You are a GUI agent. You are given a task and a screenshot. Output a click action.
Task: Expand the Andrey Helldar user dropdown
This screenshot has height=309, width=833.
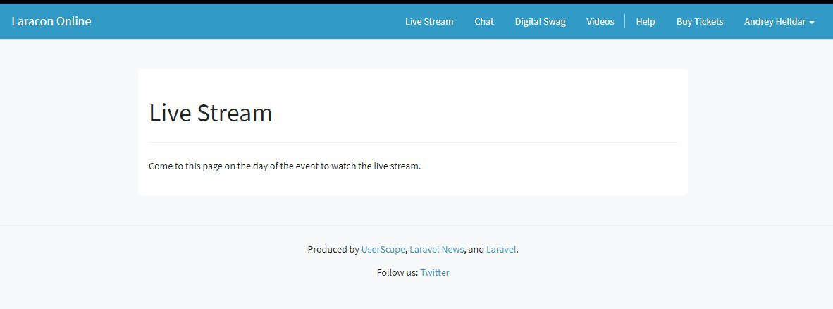pos(779,22)
